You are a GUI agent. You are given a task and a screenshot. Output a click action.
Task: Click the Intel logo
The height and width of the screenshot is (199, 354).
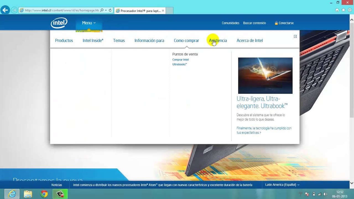click(59, 23)
